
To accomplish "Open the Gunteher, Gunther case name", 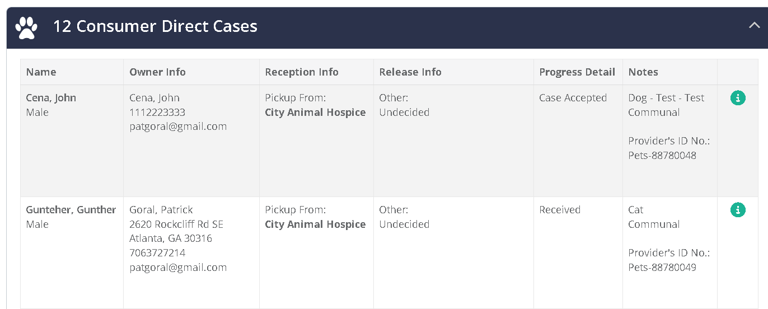I will (71, 210).
